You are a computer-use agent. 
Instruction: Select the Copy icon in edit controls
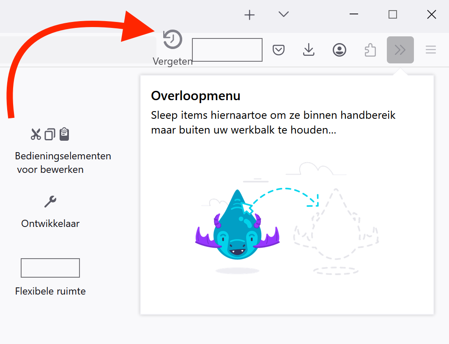[x=50, y=134]
